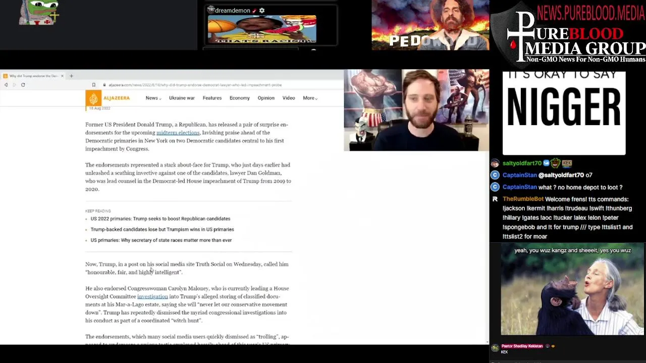646x363 pixels.
Task: Click the paragraph starting 'Now, Trump, in a post'
Action: (x=187, y=268)
